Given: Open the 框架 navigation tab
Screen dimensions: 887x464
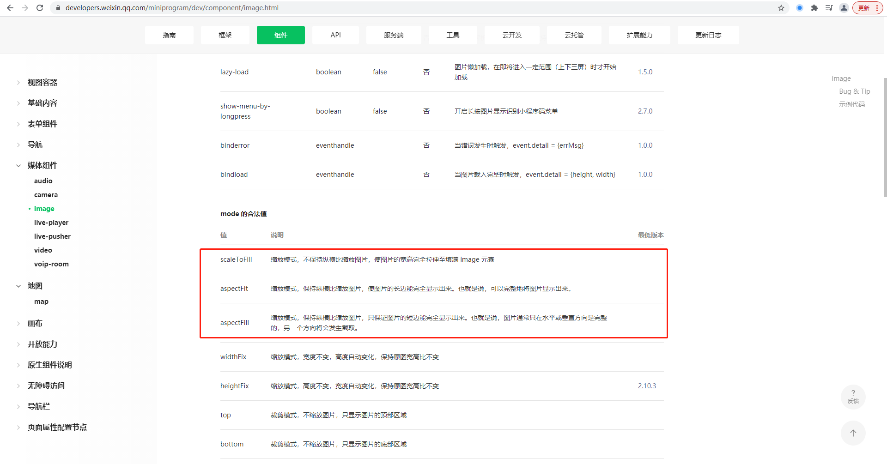Looking at the screenshot, I should click(x=225, y=35).
